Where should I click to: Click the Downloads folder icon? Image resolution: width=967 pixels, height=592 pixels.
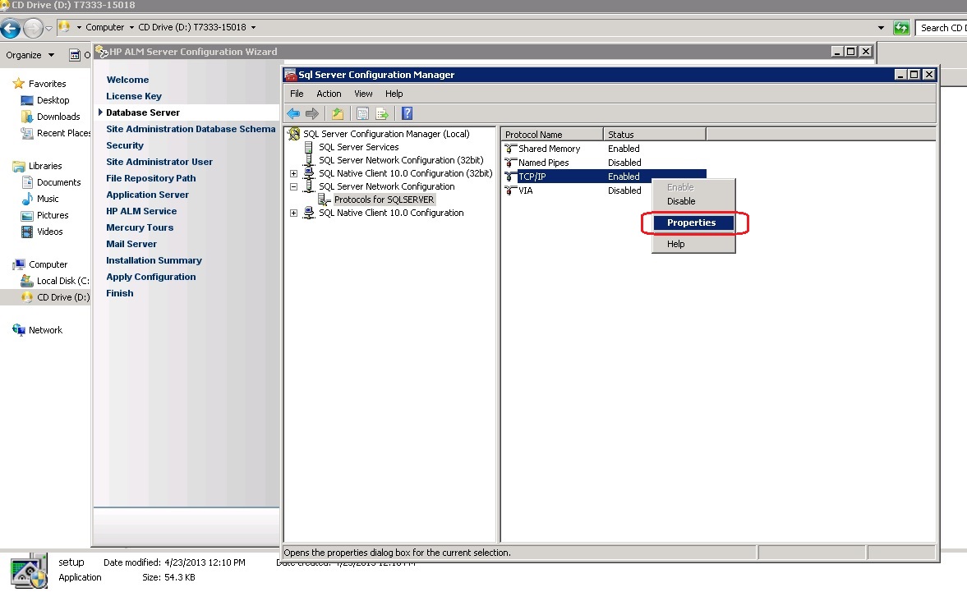point(27,117)
